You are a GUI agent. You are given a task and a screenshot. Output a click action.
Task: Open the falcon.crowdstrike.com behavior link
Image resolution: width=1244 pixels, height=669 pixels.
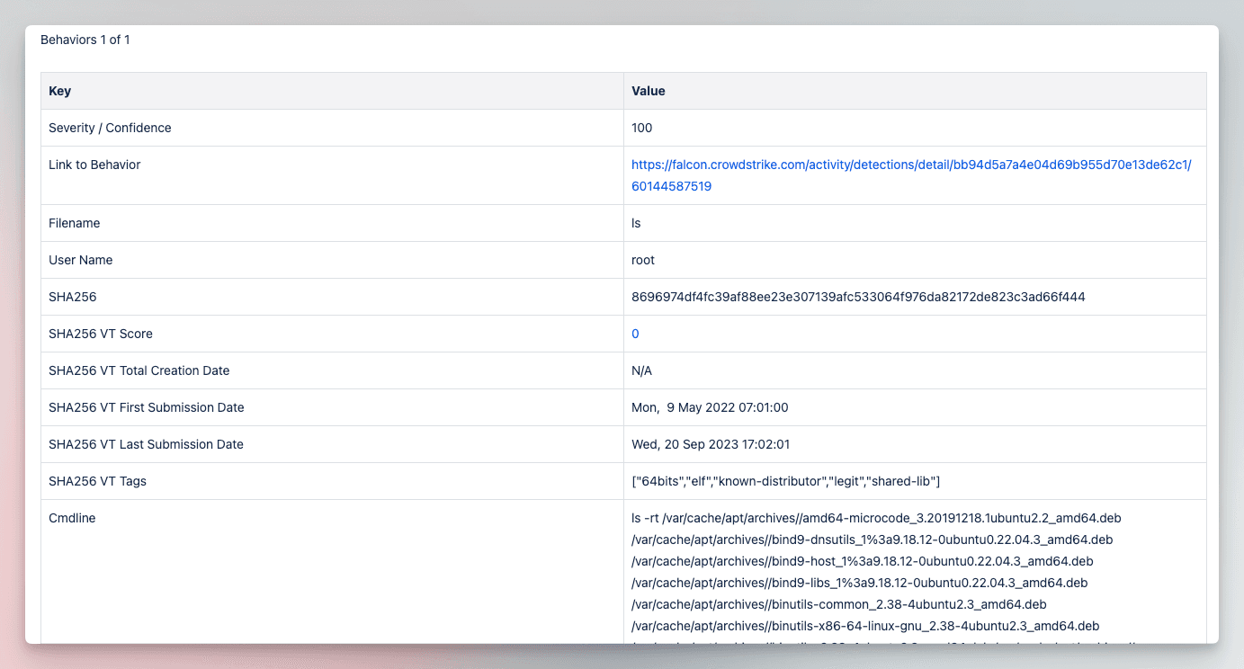pyautogui.click(x=911, y=175)
